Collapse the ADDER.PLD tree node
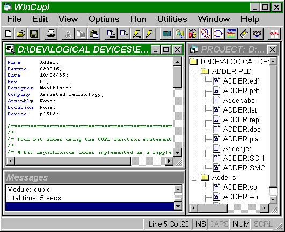The width and height of the screenshot is (285, 232). point(194,72)
